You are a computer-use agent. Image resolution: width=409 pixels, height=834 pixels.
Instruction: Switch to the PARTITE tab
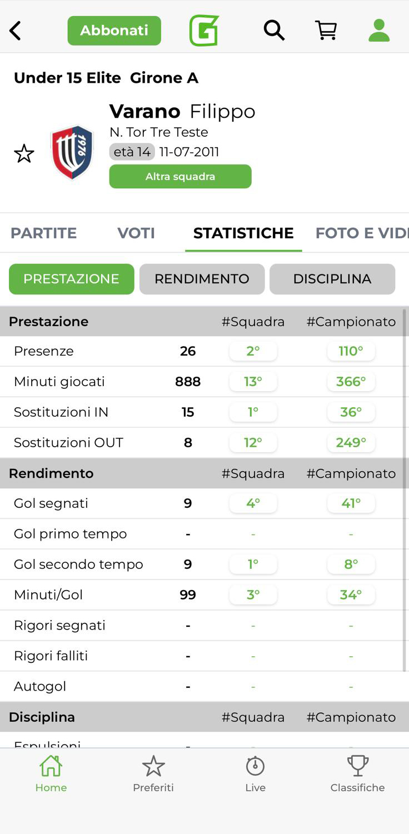(x=44, y=233)
